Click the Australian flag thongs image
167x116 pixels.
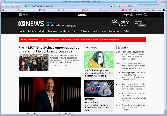[99, 88]
